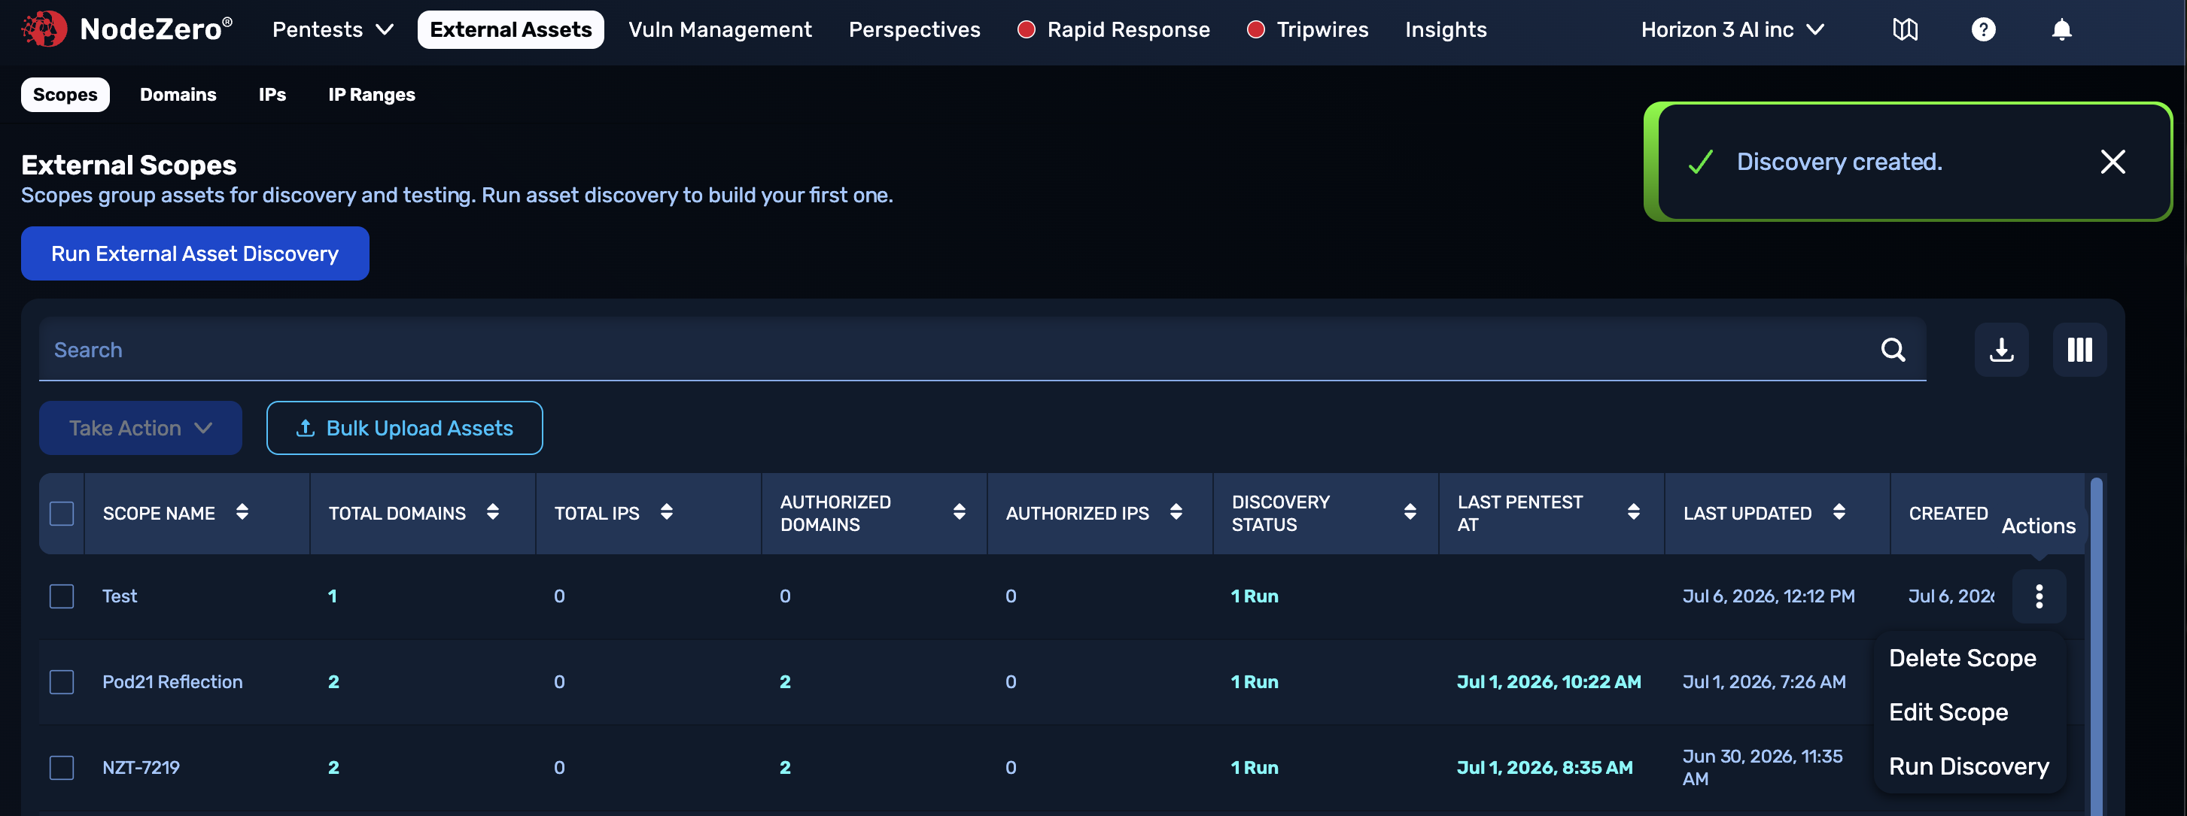This screenshot has width=2187, height=816.
Task: Sort by Authorized IPs column
Action: tap(1176, 511)
